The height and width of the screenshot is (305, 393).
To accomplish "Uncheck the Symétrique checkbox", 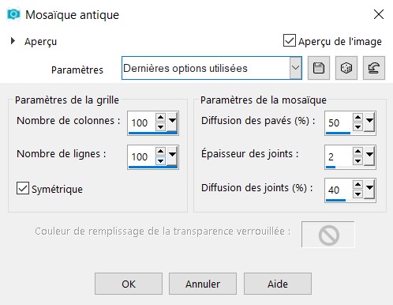I will [23, 188].
